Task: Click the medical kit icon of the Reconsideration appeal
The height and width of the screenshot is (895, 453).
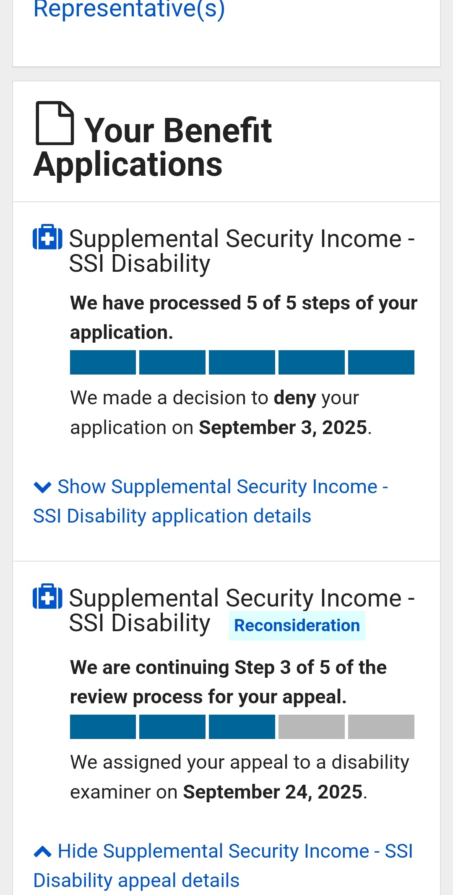Action: pyautogui.click(x=48, y=596)
